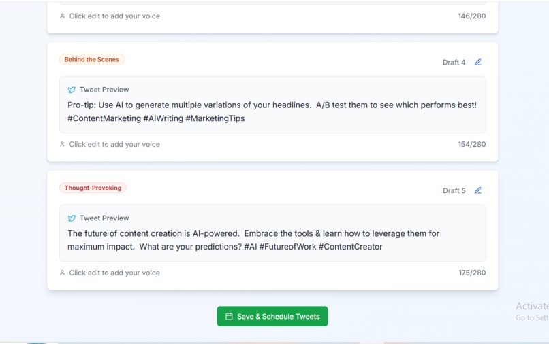Image resolution: width=549 pixels, height=344 pixels.
Task: Click the person icon beside 175/280 counter row
Action: (62, 273)
